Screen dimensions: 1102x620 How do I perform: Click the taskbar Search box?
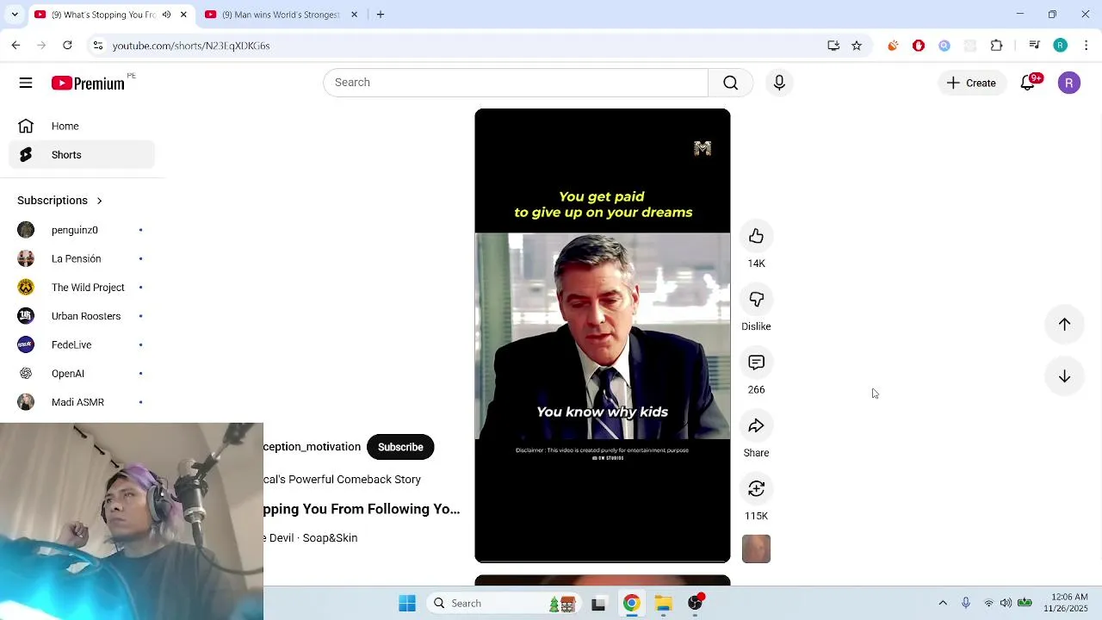[504, 604]
